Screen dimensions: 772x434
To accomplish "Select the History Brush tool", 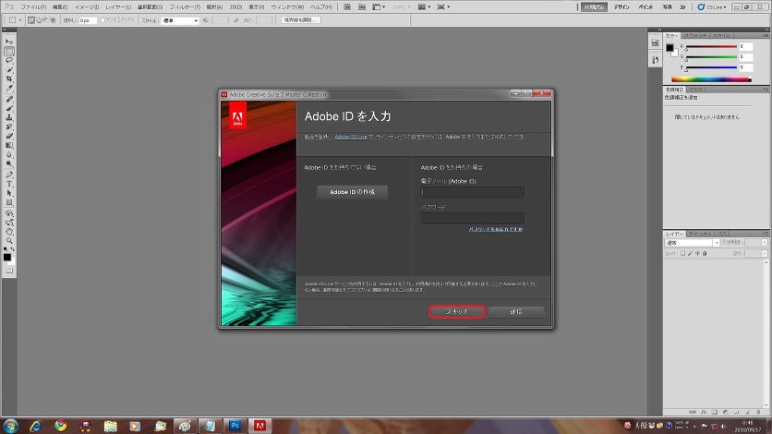I will click(9, 127).
